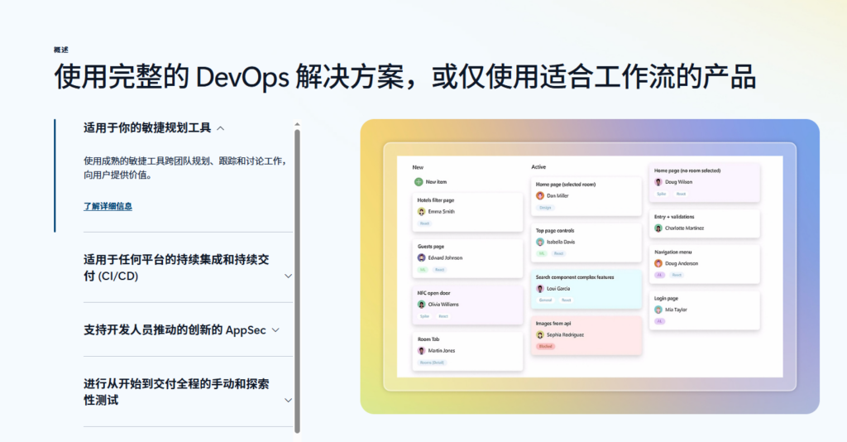Click the Active column header on the board

coord(538,167)
